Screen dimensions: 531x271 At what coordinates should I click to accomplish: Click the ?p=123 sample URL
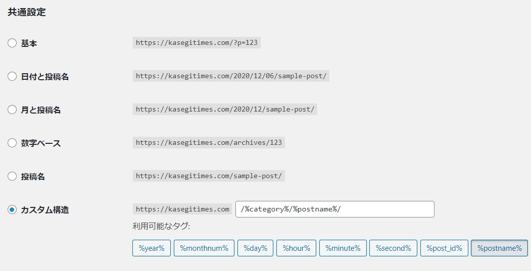click(x=197, y=42)
